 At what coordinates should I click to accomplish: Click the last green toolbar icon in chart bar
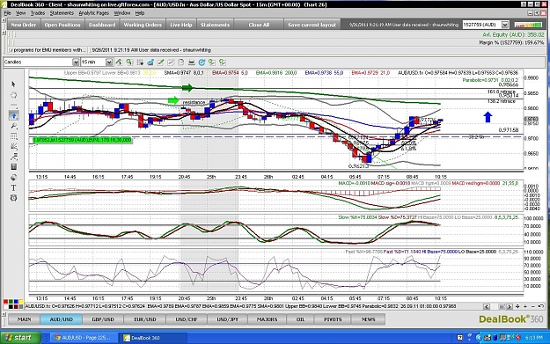[x=222, y=62]
